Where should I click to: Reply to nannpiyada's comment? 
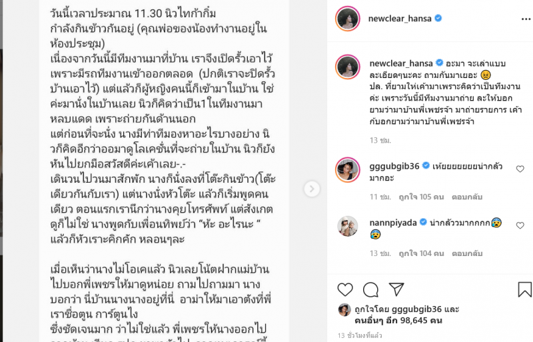467,253
